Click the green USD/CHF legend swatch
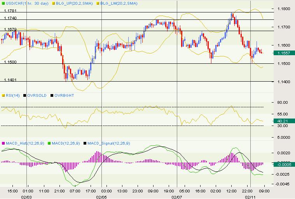The height and width of the screenshot is (199, 295). point(3,3)
